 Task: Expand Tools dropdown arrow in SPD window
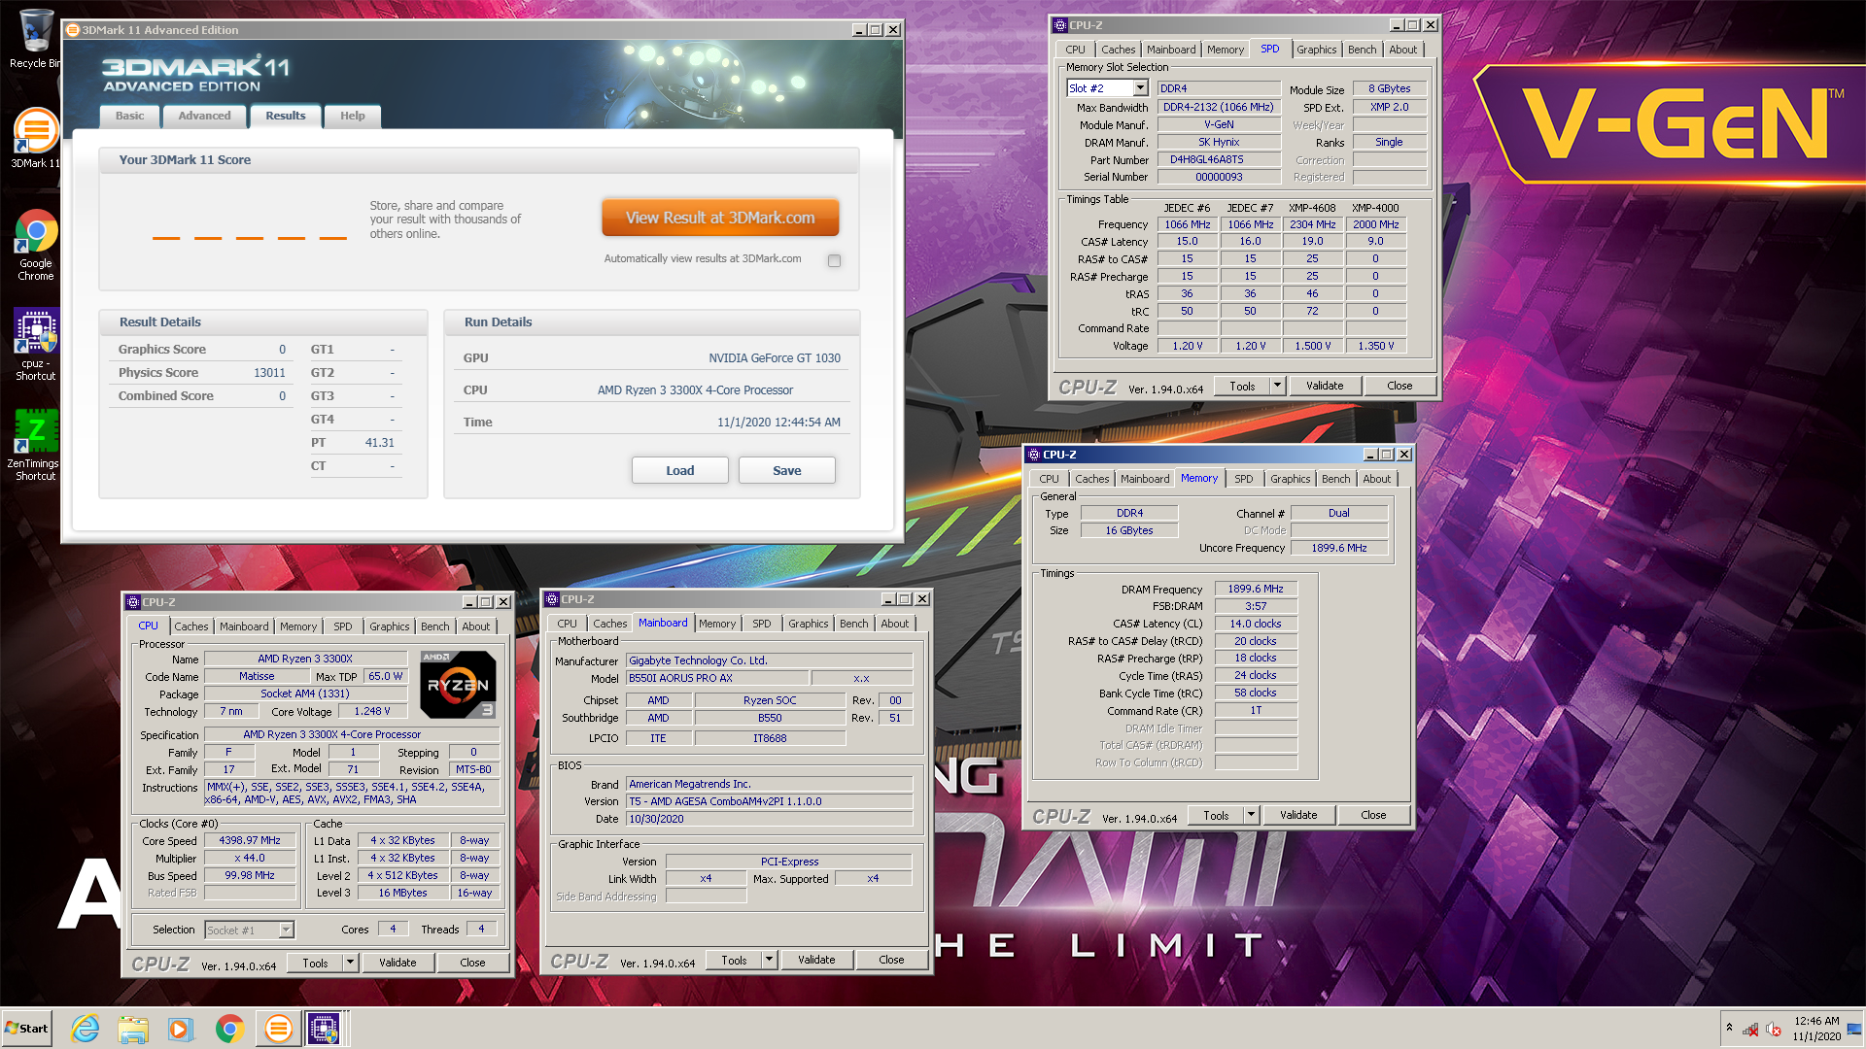[1277, 386]
